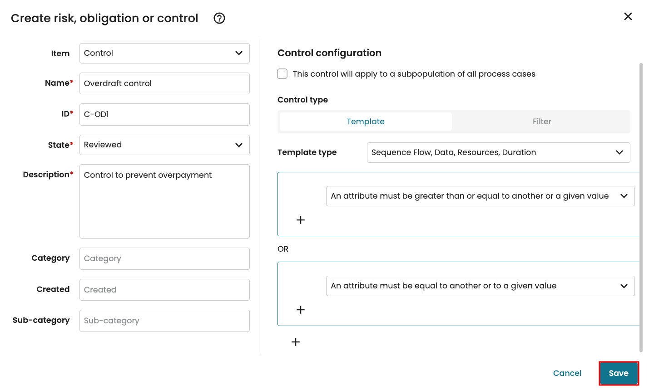Screen dimensions: 649x390
Task: Focus the Name field with Overdraft control
Action: [x=164, y=83]
